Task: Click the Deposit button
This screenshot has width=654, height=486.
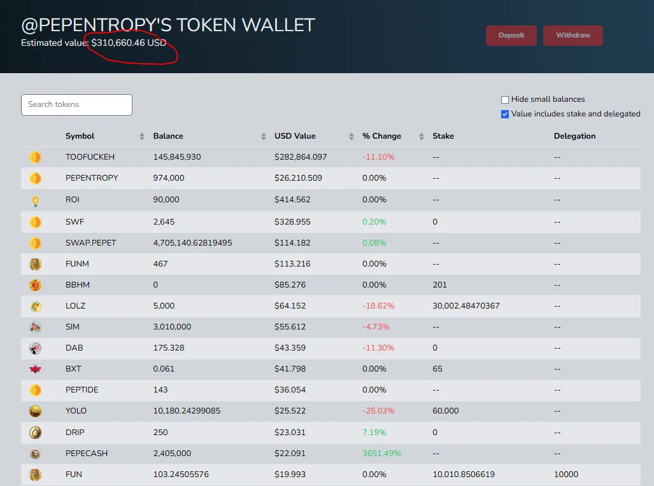Action: tap(511, 36)
